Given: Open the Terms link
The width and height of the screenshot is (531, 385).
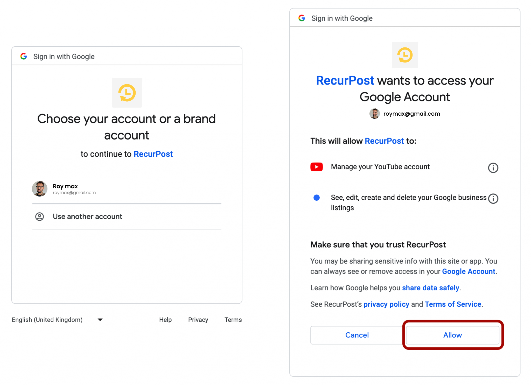Looking at the screenshot, I should [233, 320].
